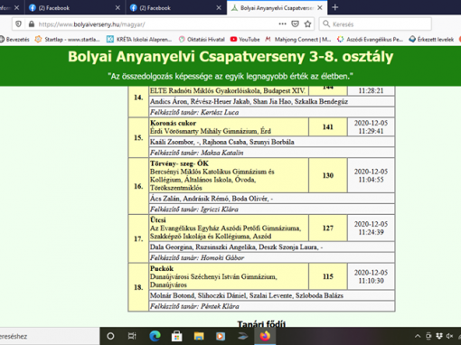Bookmark this page with the star
This screenshot has width=461, height=345.
click(x=307, y=23)
